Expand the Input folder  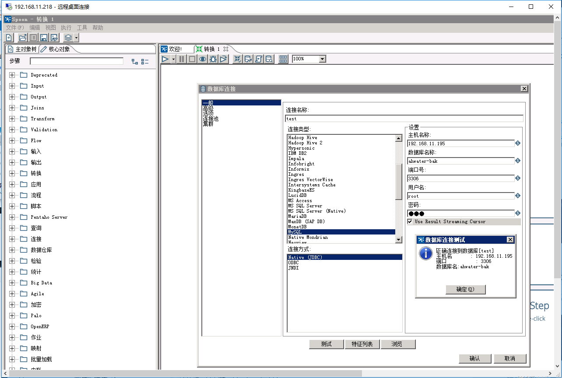(x=12, y=86)
